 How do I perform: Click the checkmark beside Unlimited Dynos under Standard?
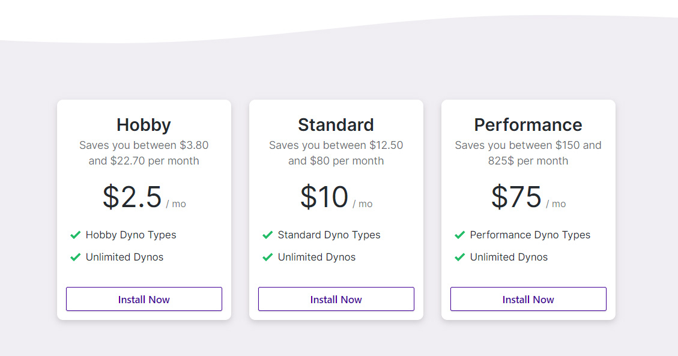268,257
